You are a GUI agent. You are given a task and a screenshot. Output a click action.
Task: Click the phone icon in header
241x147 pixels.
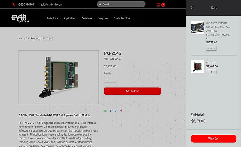(14, 4)
